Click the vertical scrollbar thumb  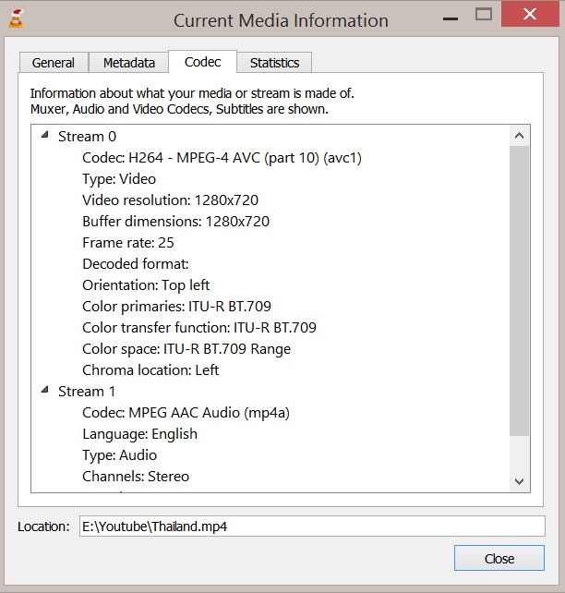519,290
